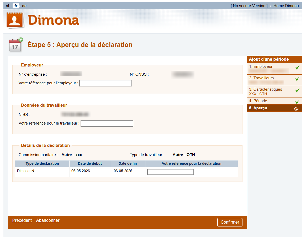
Task: Confirm the declaration with Confirmer button
Action: point(230,222)
